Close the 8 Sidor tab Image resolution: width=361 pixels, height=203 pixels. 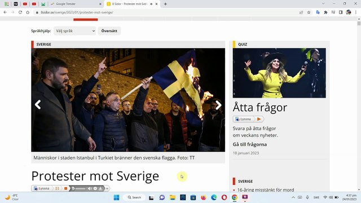[x=157, y=4]
